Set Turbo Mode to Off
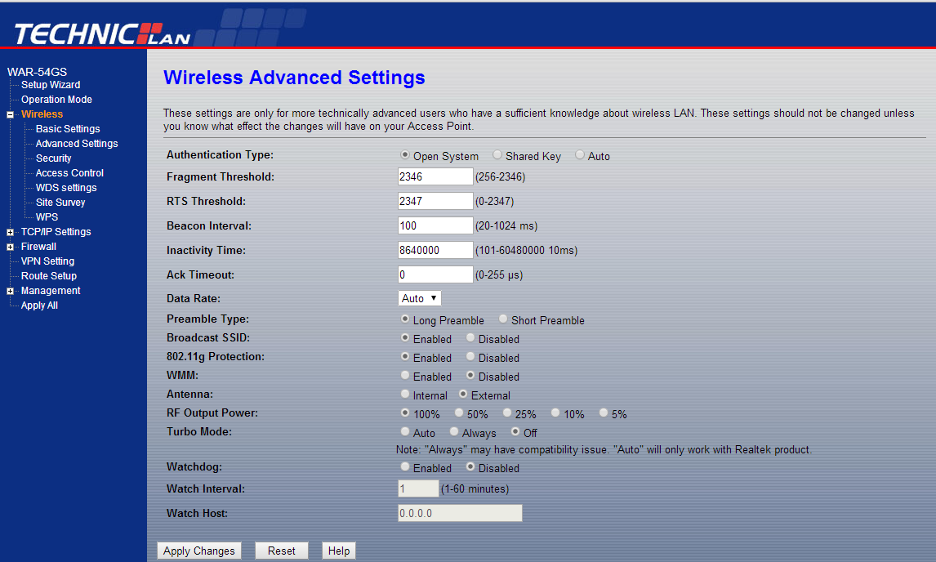The image size is (936, 562). [515, 431]
